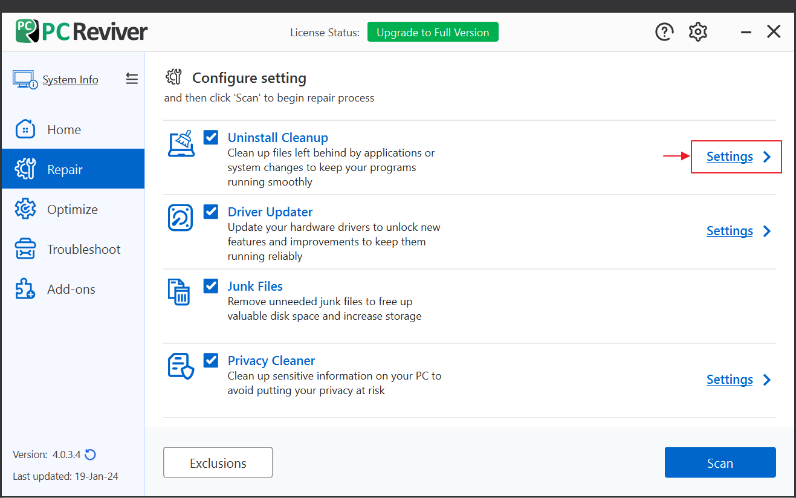Close the PC Reviver window

pos(774,31)
